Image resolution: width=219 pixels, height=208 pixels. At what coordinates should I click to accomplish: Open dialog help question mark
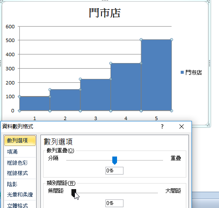[162, 127]
